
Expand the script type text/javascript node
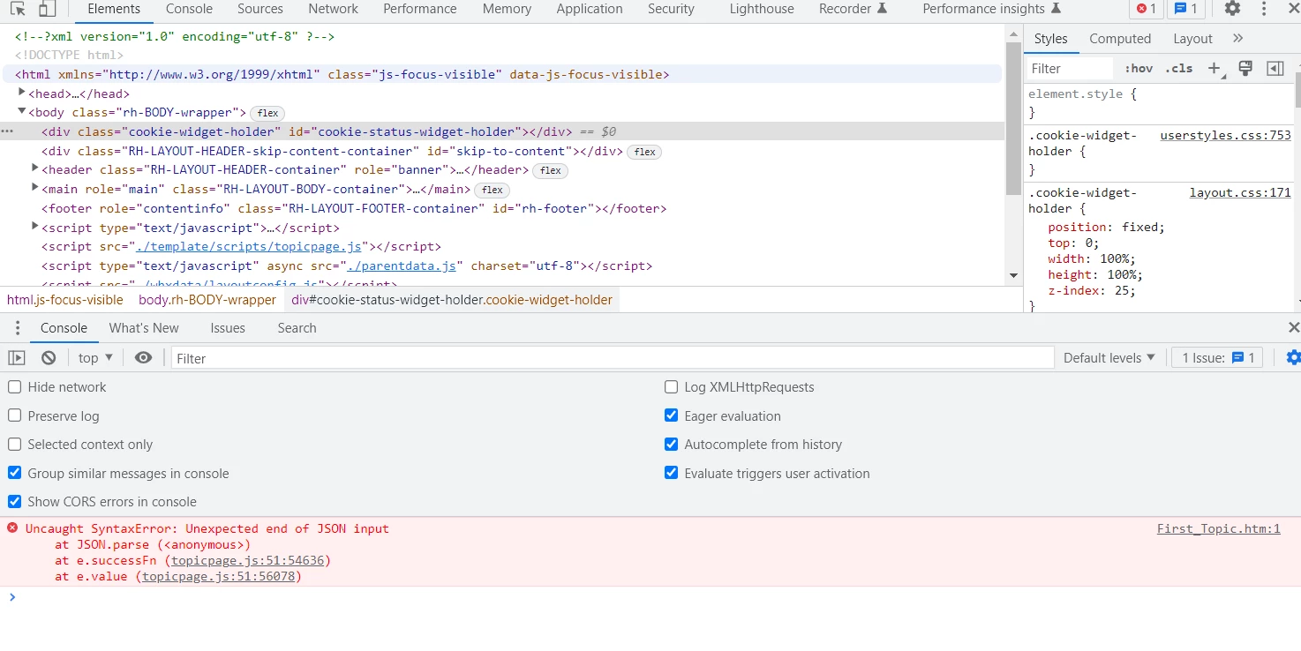(x=35, y=227)
